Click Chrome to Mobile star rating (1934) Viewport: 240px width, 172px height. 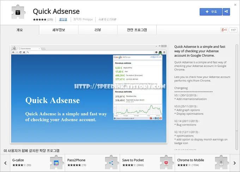point(188,165)
